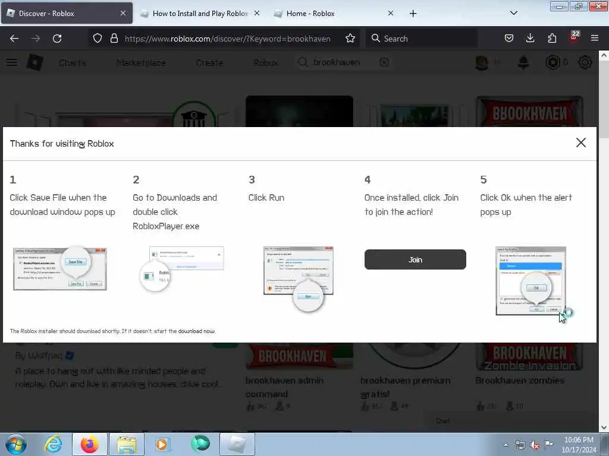Switch to 'How to Install and Play Roblox' tab
The image size is (609, 456).
coord(200,14)
